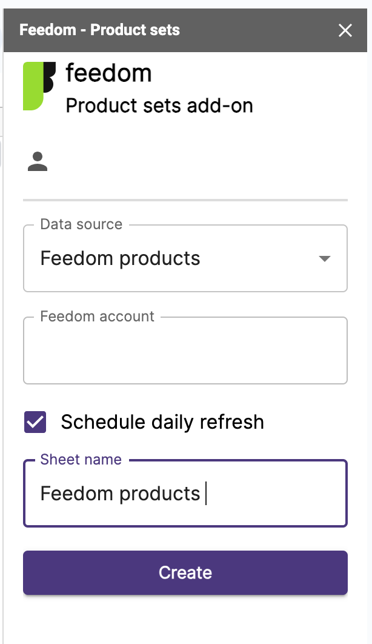Click the "Feedom products" text in Sheet name
Image resolution: width=372 pixels, height=644 pixels.
(x=120, y=493)
